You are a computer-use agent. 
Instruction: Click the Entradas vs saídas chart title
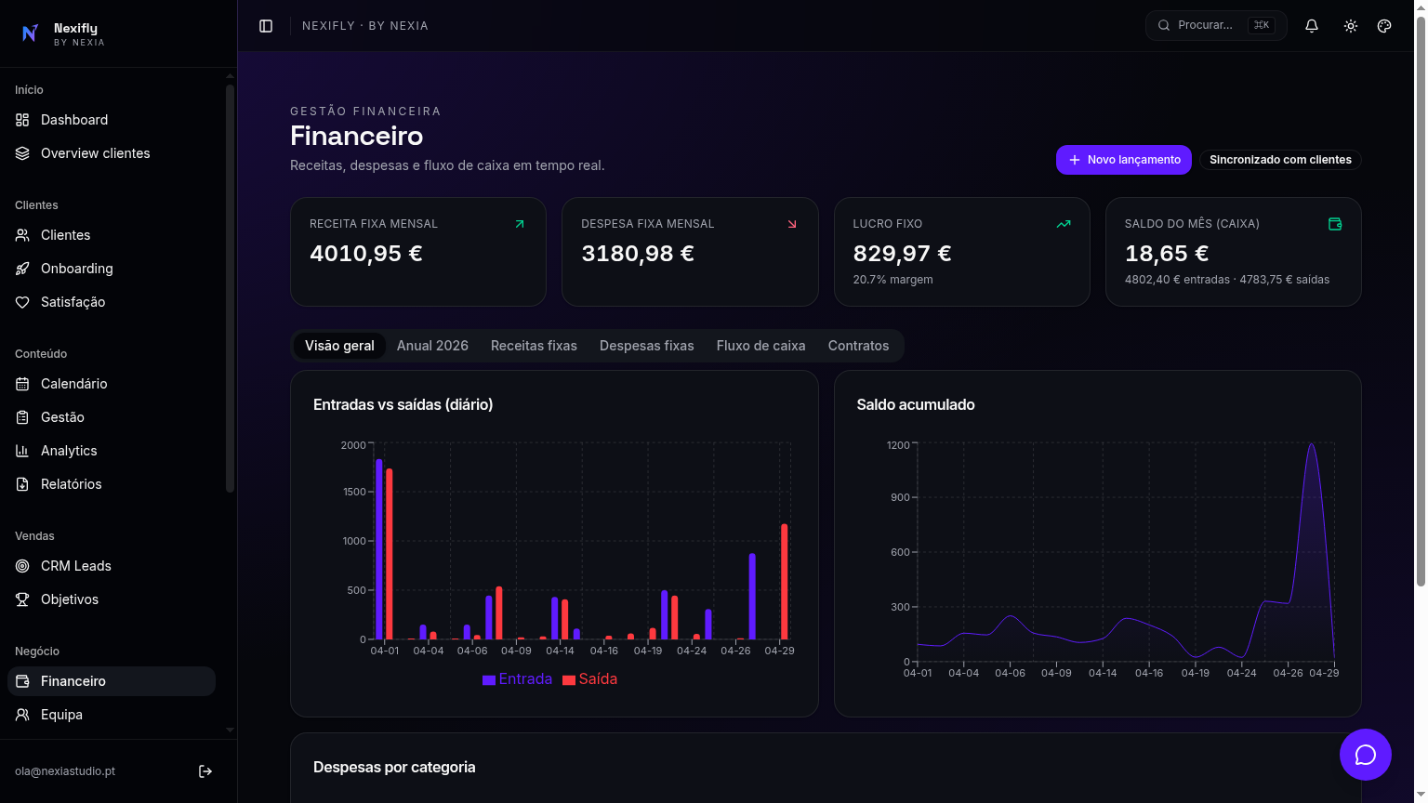[x=403, y=405]
